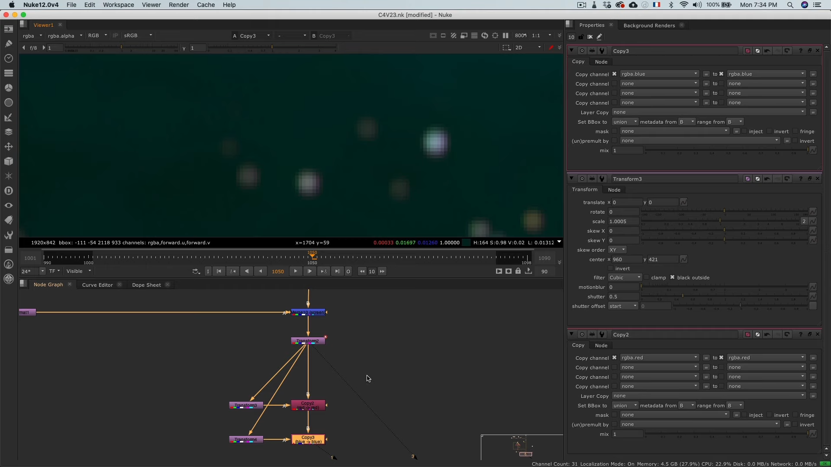
Task: Open the Render menu
Action: 178,5
